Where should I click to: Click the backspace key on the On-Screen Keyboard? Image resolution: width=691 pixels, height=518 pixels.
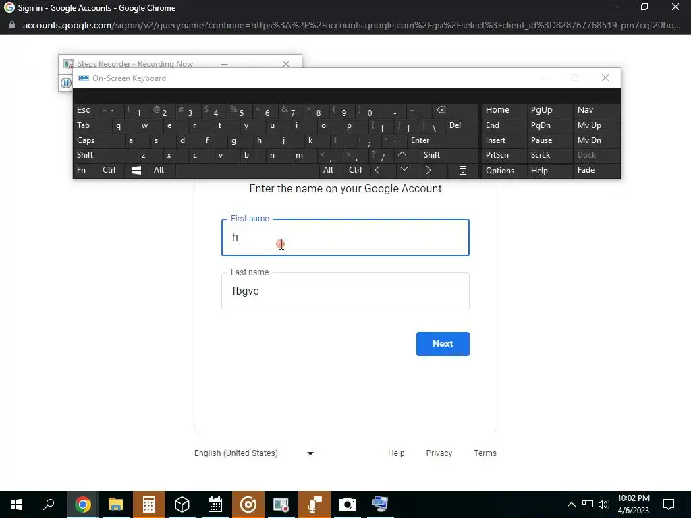pyautogui.click(x=455, y=110)
